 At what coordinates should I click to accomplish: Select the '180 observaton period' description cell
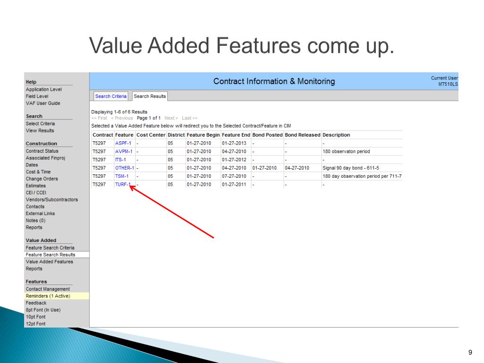(x=346, y=152)
